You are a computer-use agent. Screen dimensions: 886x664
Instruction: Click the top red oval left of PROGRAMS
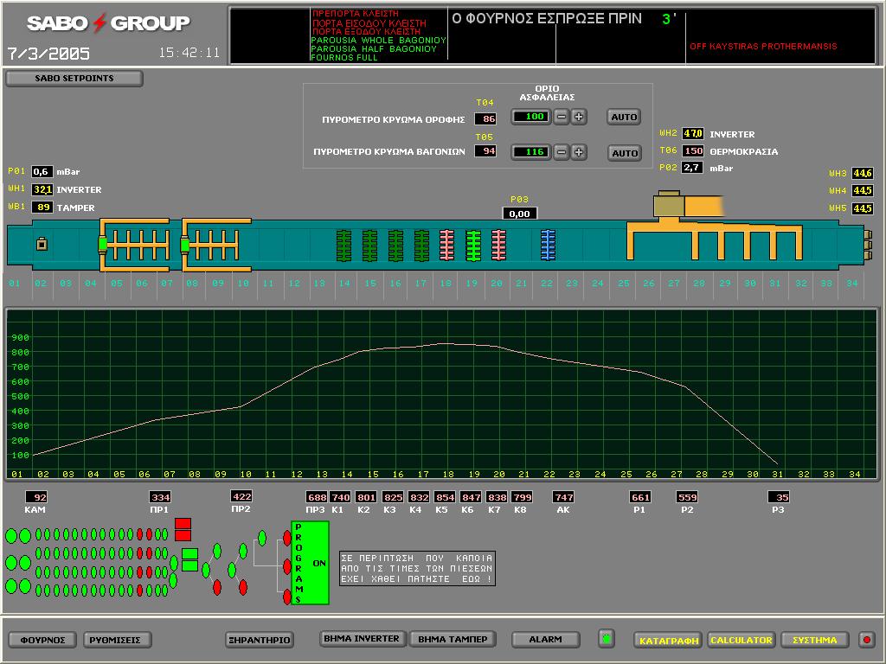click(x=287, y=538)
